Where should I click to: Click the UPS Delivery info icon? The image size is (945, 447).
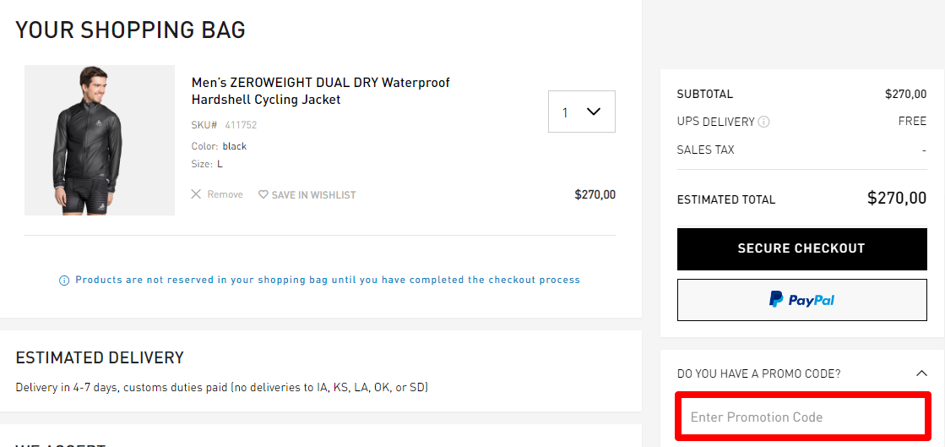click(x=763, y=122)
